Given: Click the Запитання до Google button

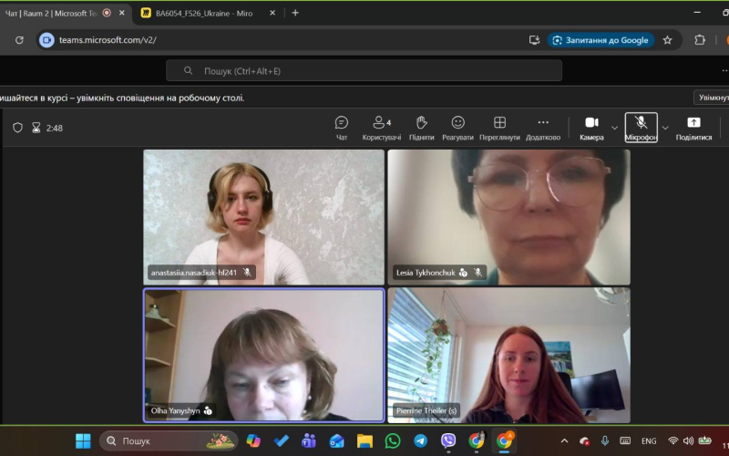Looking at the screenshot, I should click(x=601, y=40).
